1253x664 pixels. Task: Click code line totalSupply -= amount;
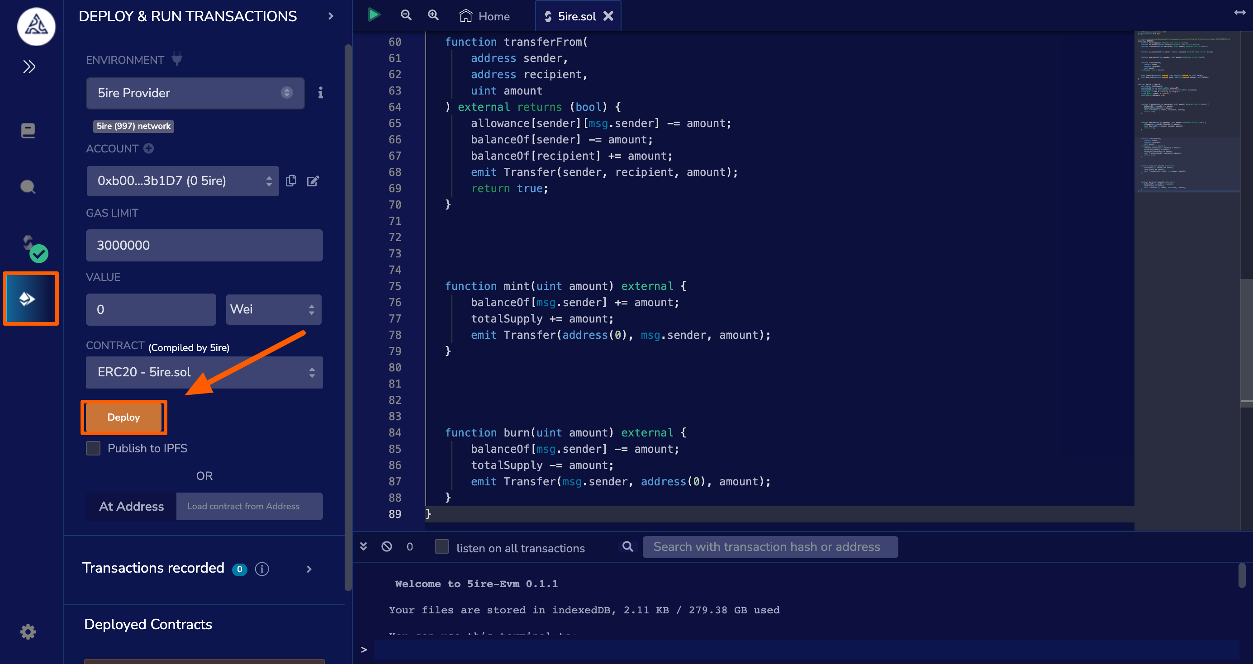542,465
